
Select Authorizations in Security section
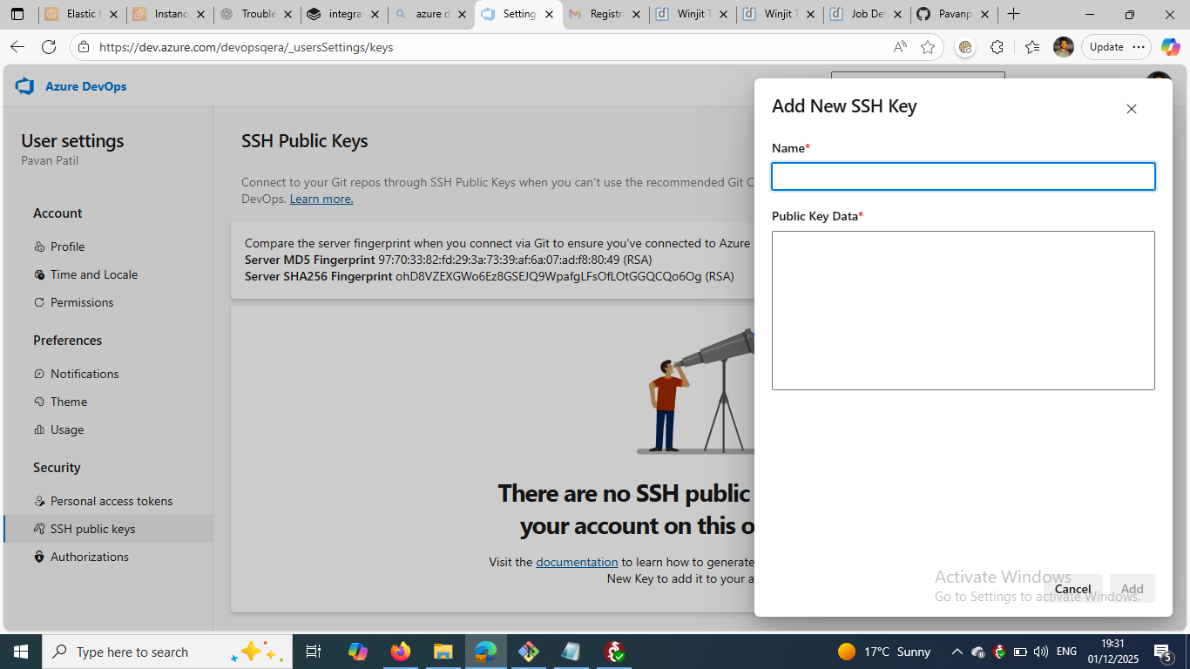pos(89,557)
